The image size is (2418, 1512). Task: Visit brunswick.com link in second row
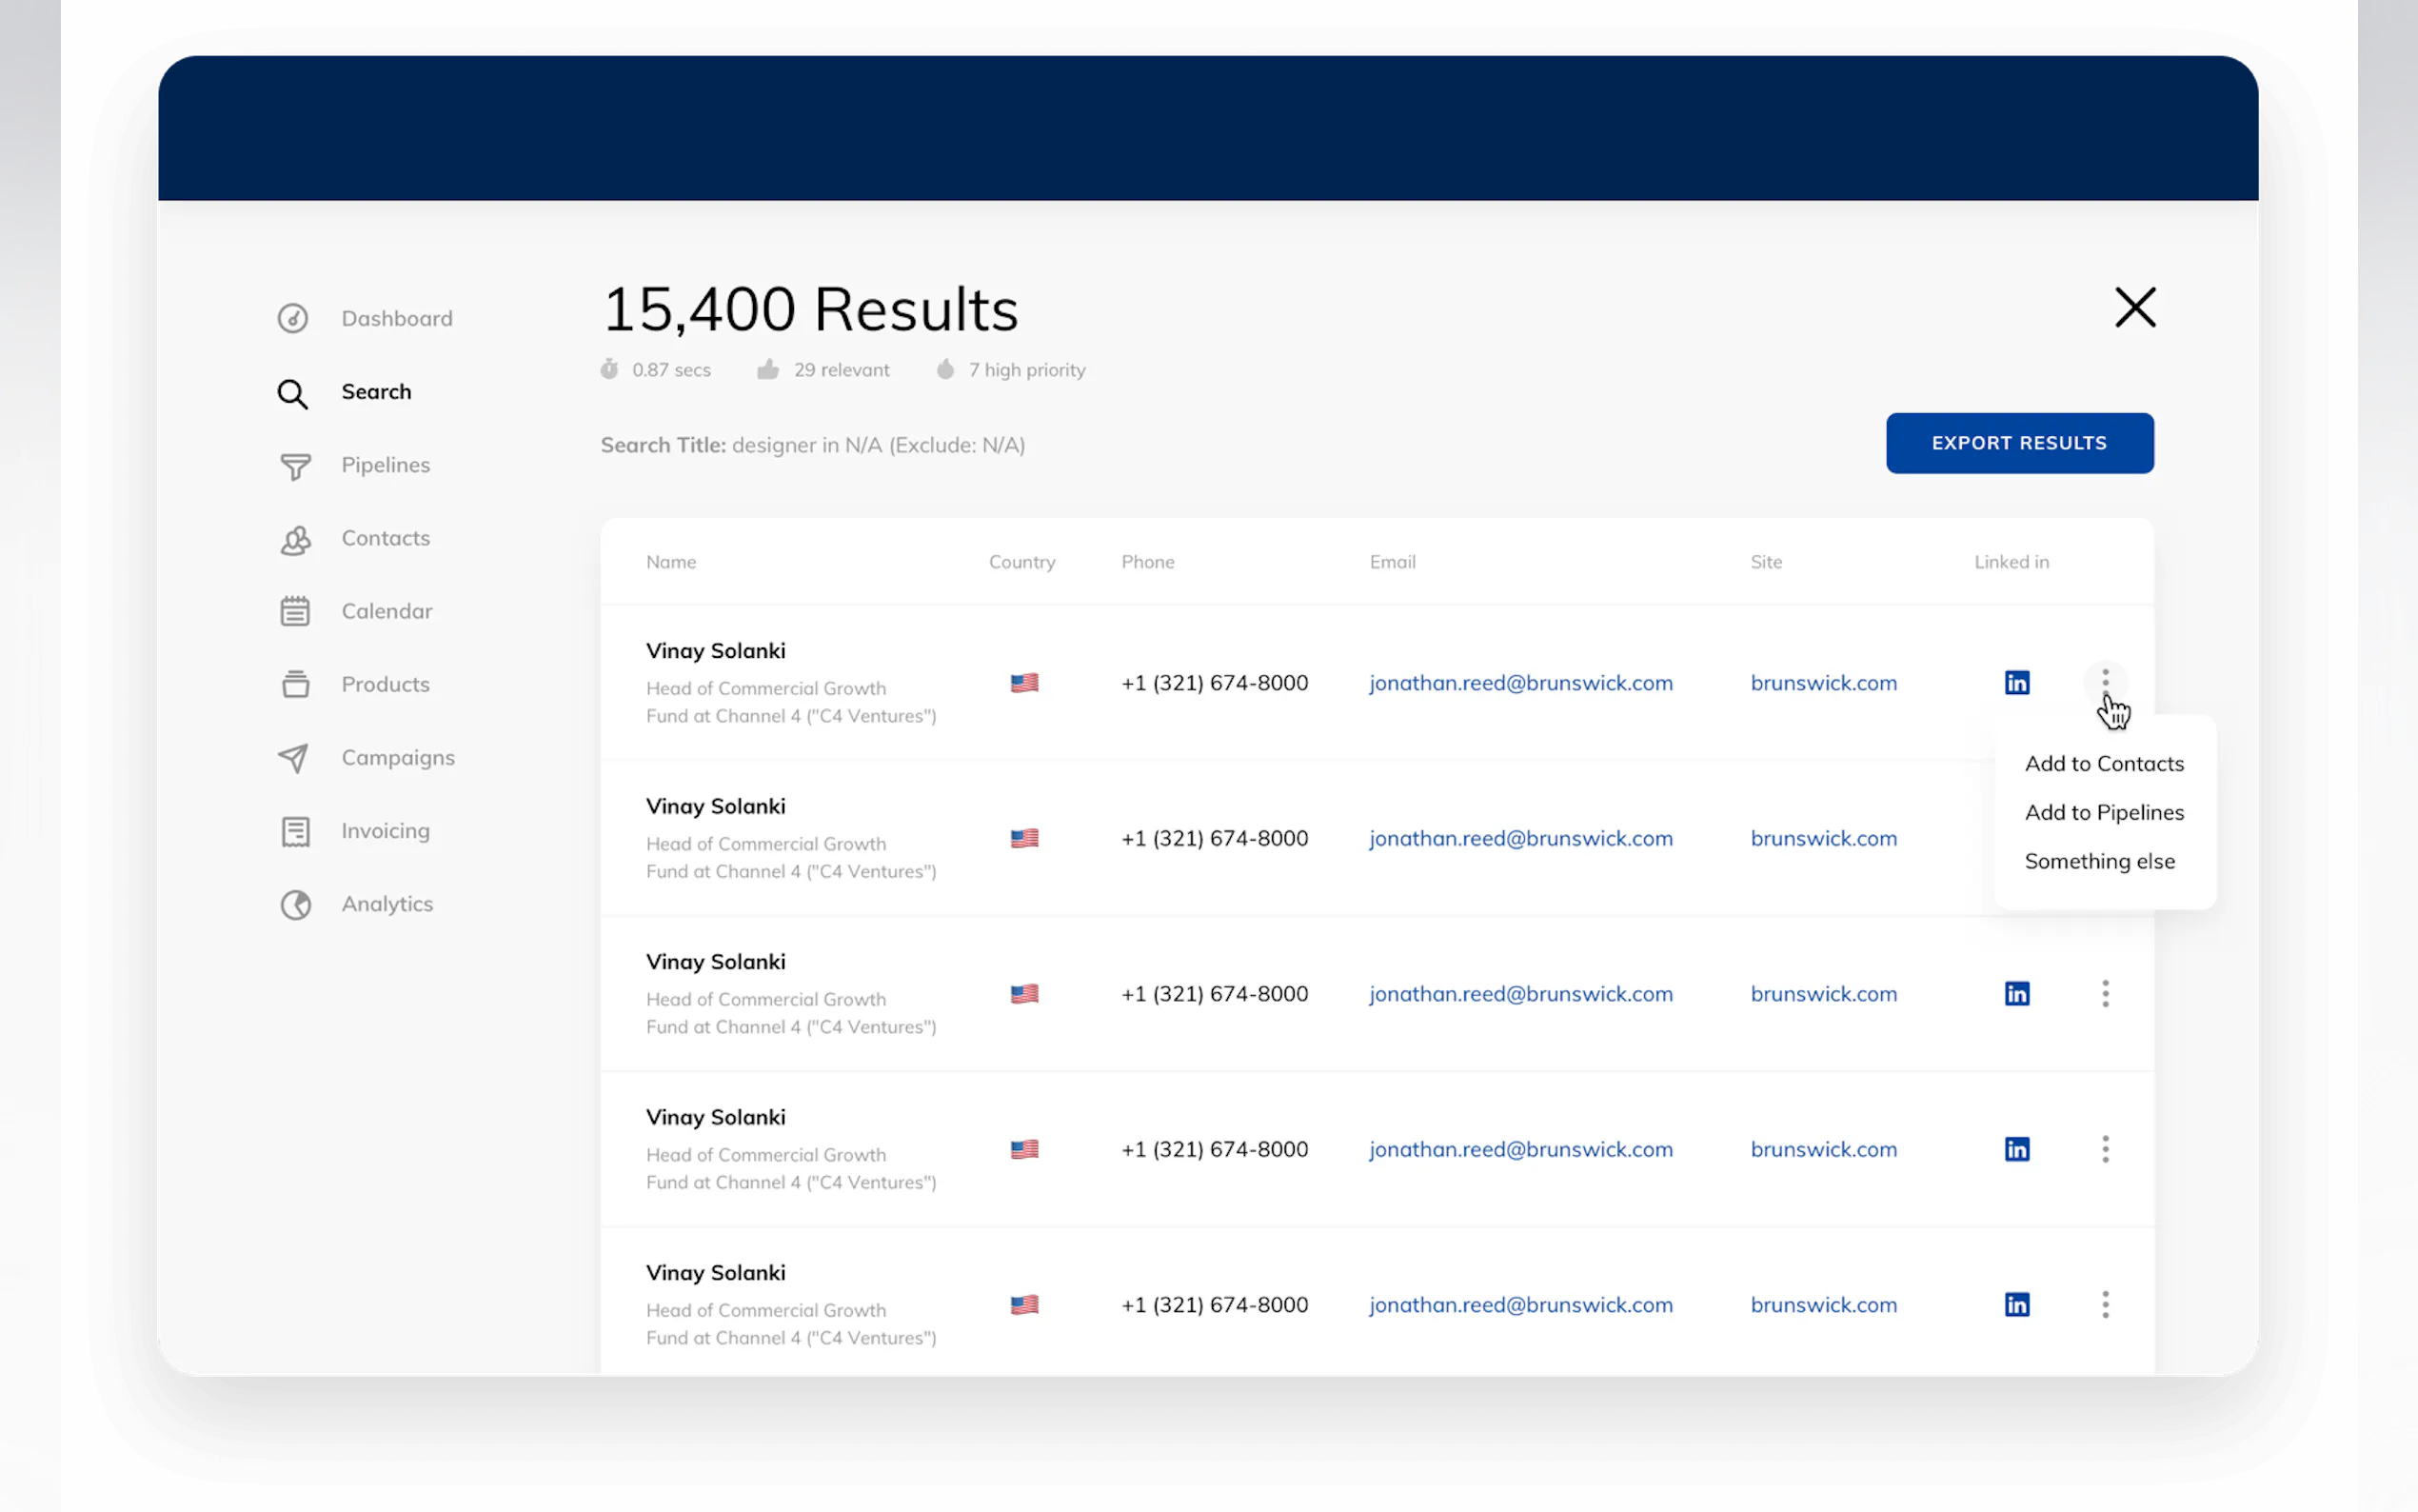tap(1823, 839)
